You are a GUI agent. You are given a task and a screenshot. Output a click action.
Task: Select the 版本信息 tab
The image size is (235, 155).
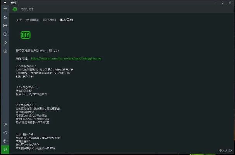tap(66, 20)
